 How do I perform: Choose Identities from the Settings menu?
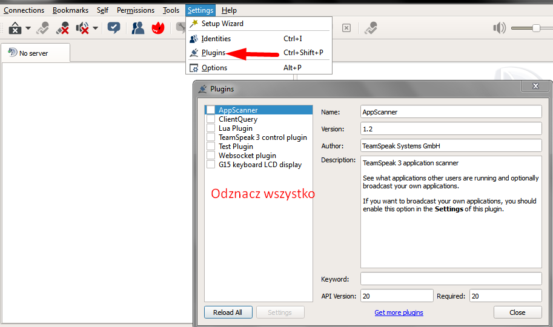(259, 38)
